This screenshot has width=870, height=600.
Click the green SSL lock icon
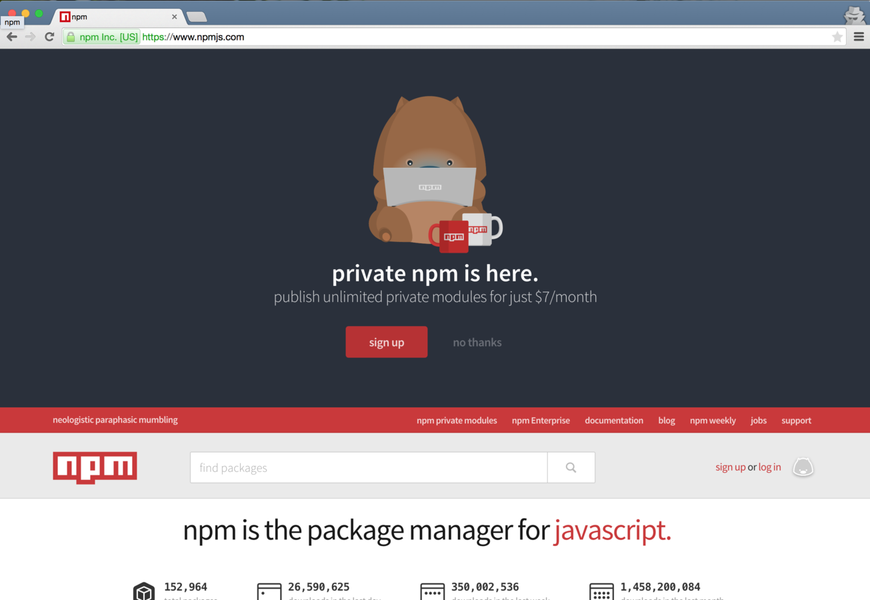(x=71, y=37)
